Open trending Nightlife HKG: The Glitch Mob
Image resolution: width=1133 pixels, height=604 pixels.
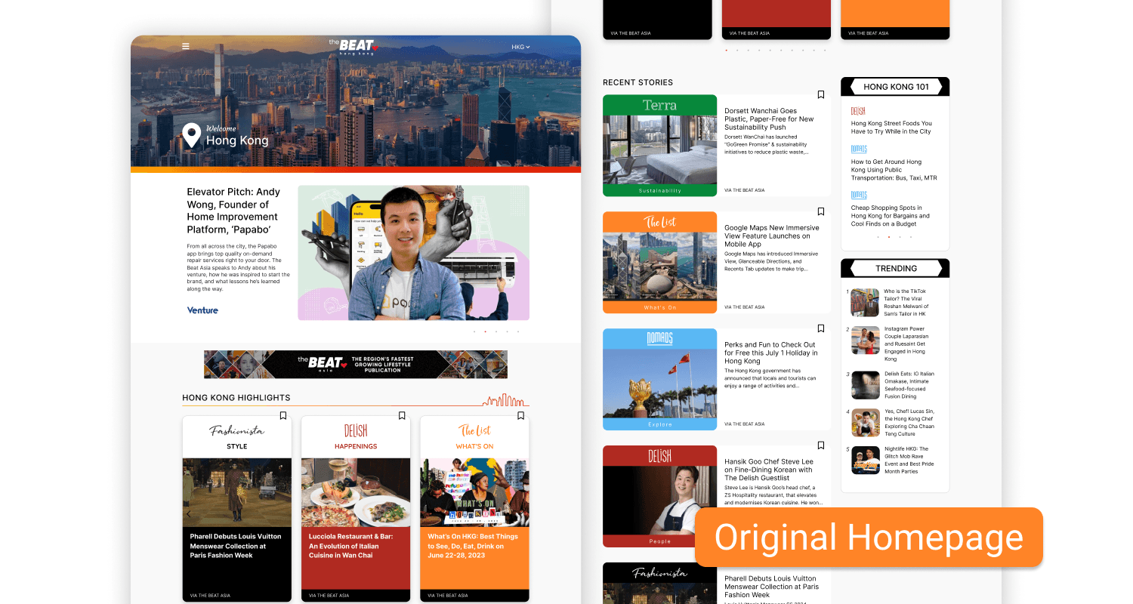tap(909, 460)
